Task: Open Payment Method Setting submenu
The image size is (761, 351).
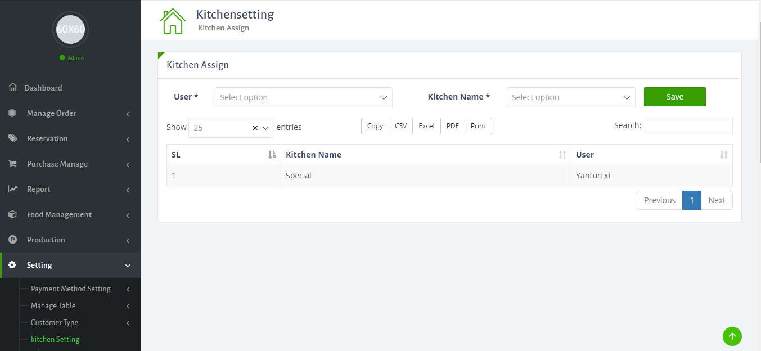Action: pyautogui.click(x=71, y=289)
